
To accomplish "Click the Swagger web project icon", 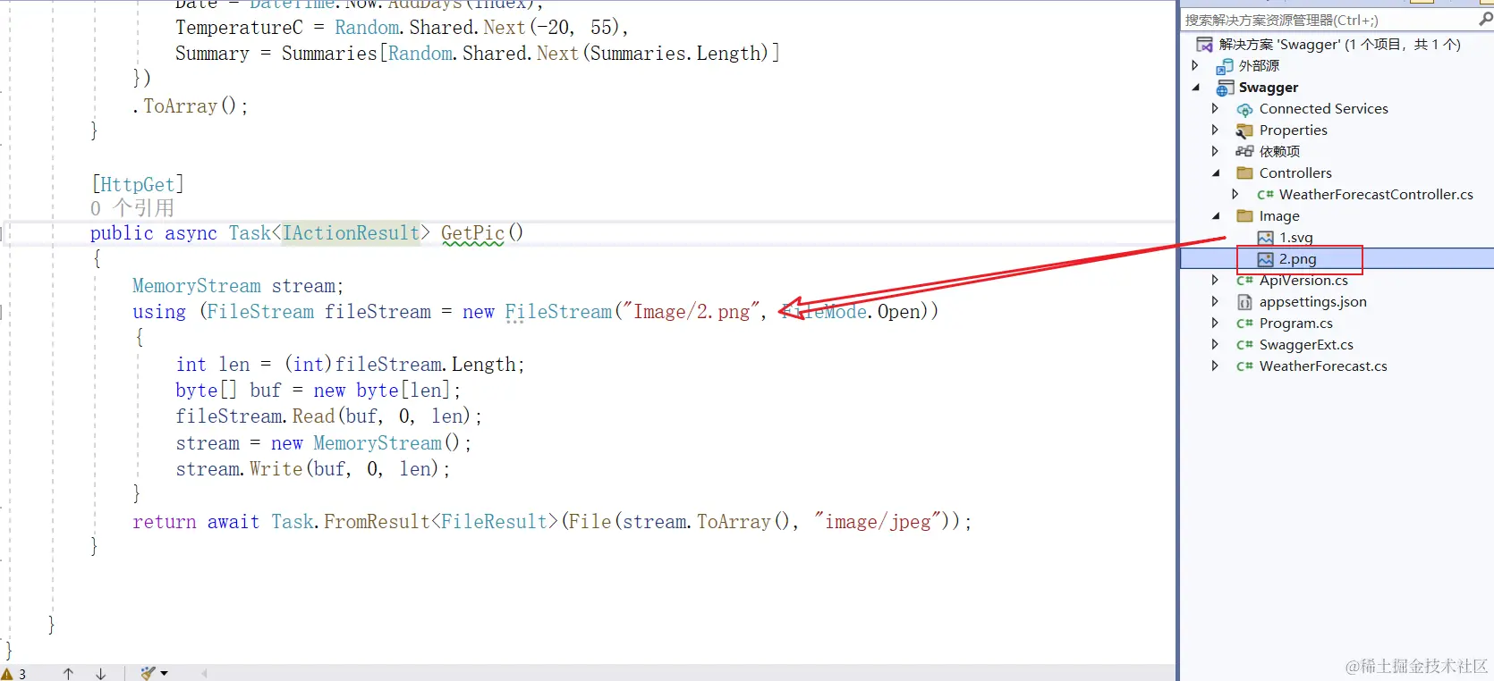I will pyautogui.click(x=1225, y=88).
